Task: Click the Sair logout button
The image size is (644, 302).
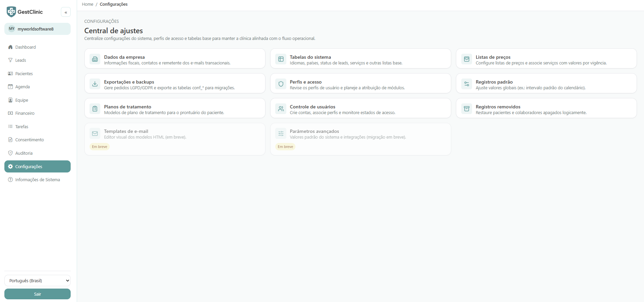Action: pyautogui.click(x=37, y=294)
